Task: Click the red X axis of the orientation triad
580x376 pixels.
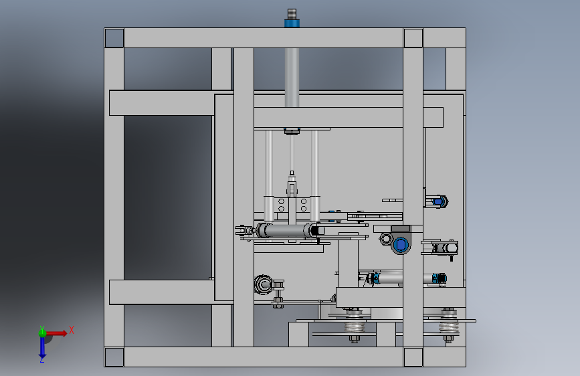Action: [56, 333]
